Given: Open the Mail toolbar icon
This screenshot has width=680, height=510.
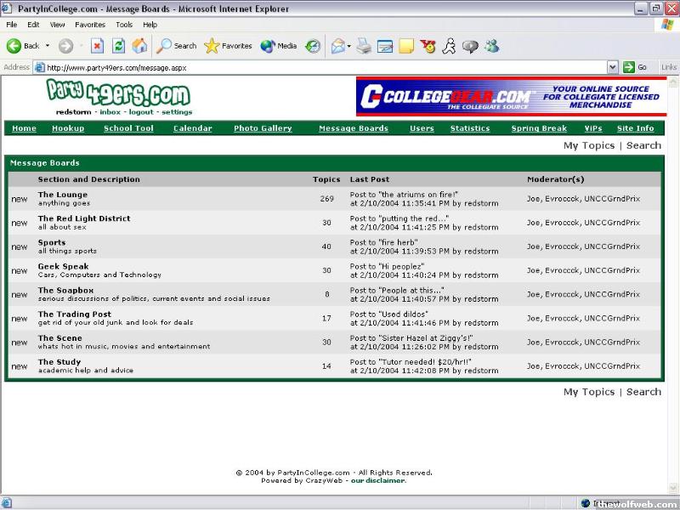Looking at the screenshot, I should pyautogui.click(x=337, y=46).
